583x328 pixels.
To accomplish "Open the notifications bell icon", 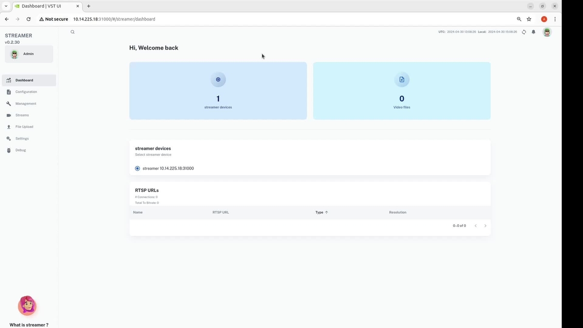I will tap(533, 32).
